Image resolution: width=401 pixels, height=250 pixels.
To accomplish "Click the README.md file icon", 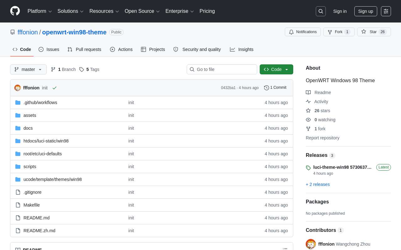I will pyautogui.click(x=18, y=218).
